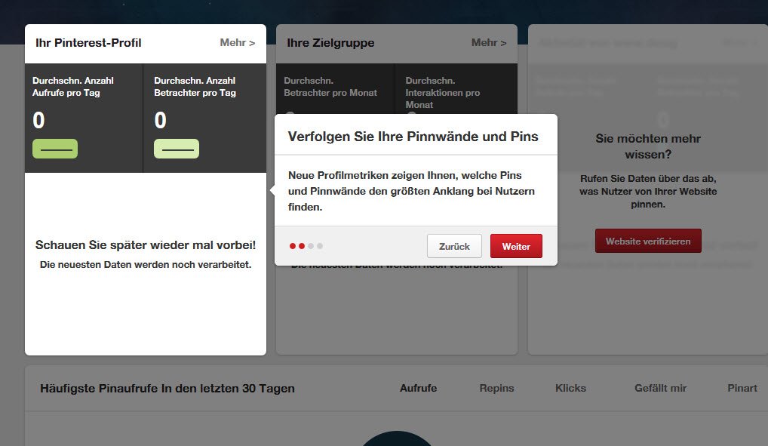Click the Website verifizieren button
This screenshot has width=768, height=446.
648,241
